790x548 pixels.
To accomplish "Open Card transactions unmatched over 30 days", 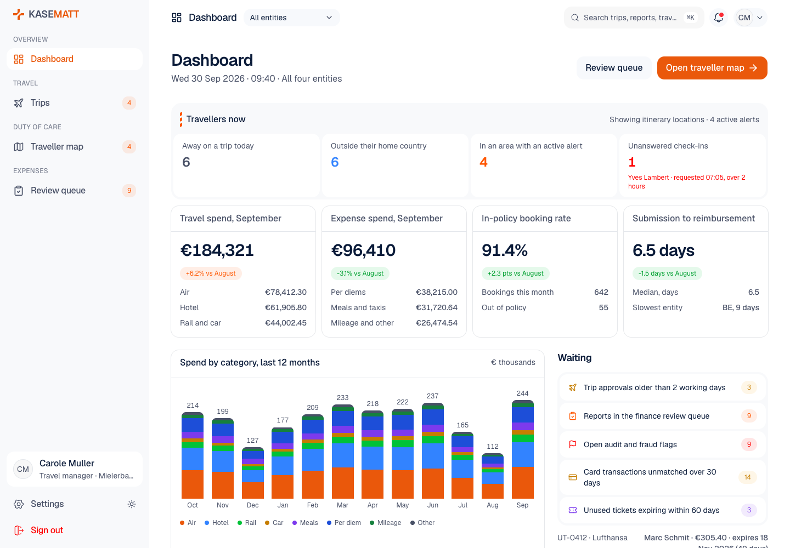I will tap(663, 477).
